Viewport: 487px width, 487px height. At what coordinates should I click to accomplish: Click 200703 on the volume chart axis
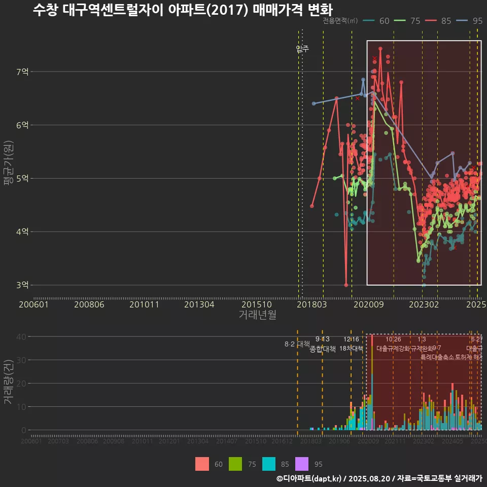(x=58, y=441)
